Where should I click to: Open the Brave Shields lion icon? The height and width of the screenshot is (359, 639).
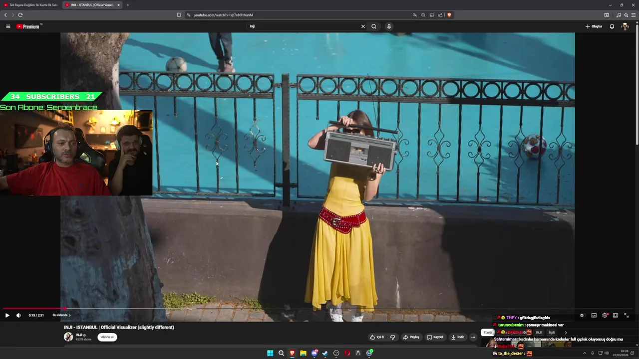449,15
